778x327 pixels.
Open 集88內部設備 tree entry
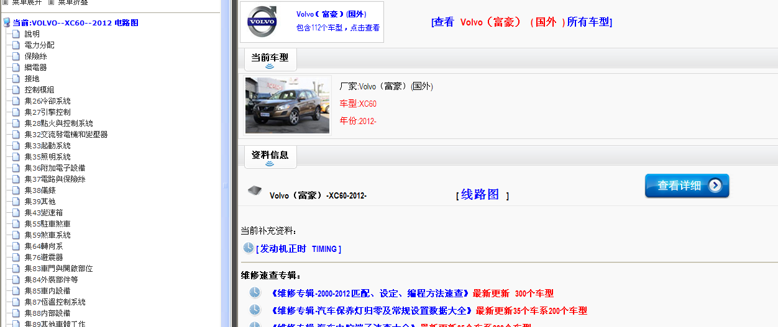47,313
